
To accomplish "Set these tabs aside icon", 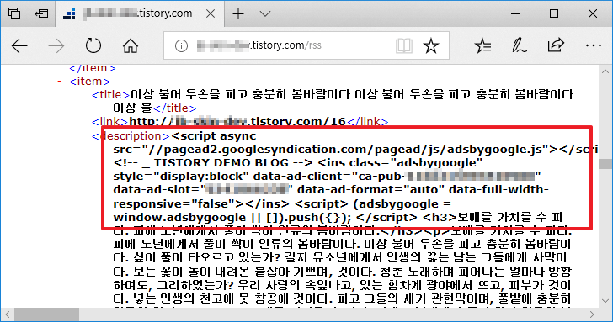I will click(x=41, y=13).
